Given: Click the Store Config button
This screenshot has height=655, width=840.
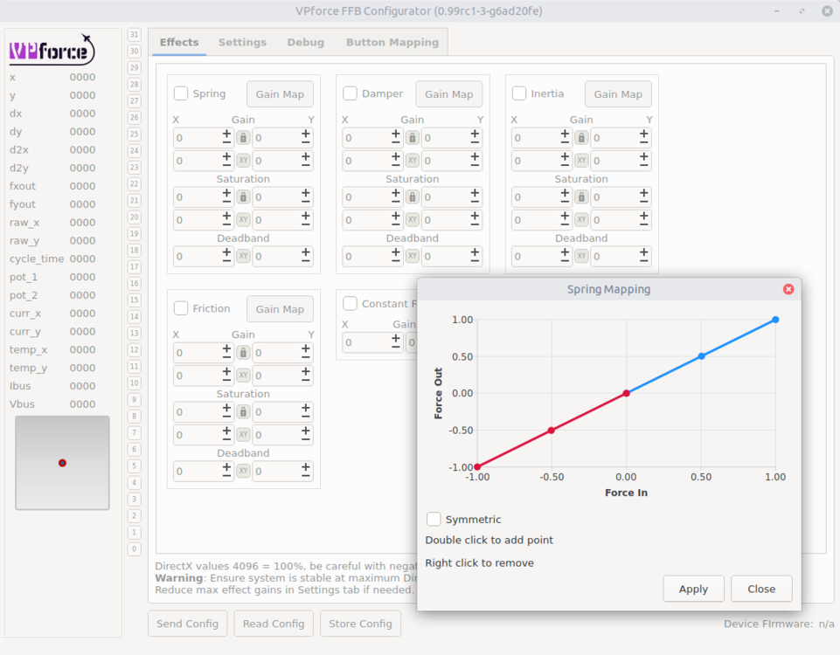Looking at the screenshot, I should tap(360, 624).
